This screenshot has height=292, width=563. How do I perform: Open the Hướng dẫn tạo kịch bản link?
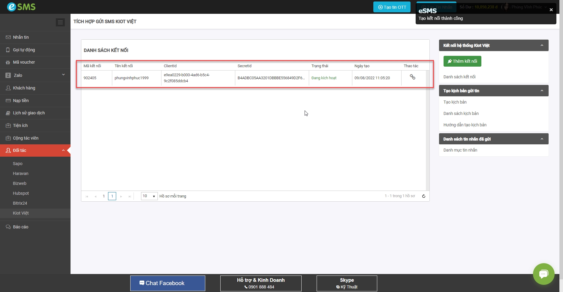pos(465,125)
